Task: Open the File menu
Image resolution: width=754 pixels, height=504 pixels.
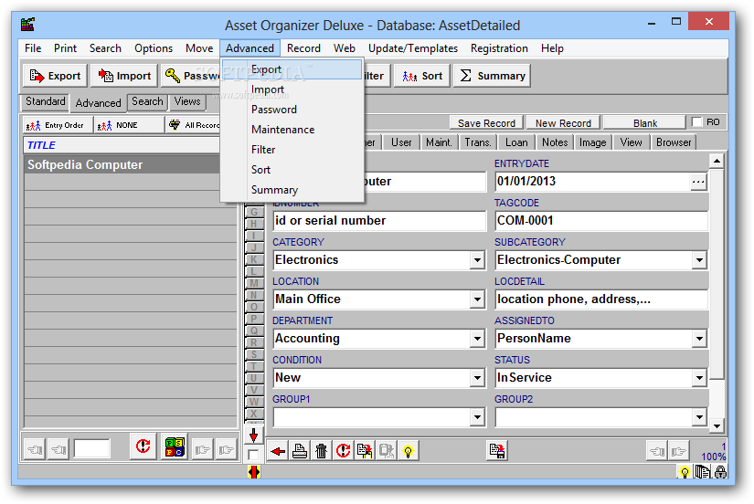Action: pos(33,48)
